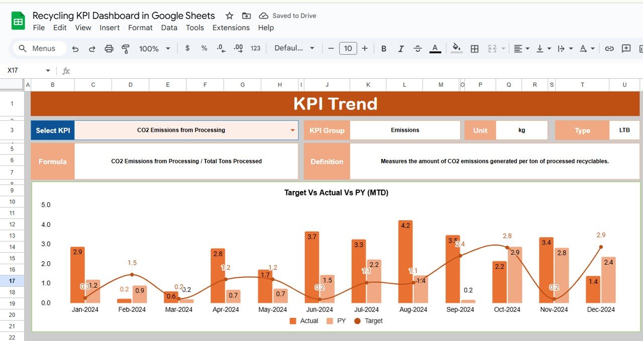Click the Definition text cell
Image resolution: width=643 pixels, height=341 pixels.
tap(495, 161)
